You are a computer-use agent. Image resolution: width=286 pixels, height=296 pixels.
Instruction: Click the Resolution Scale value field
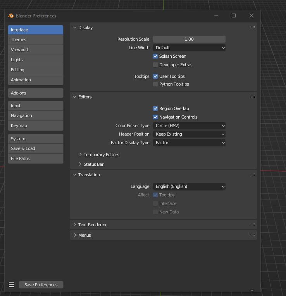pyautogui.click(x=189, y=39)
